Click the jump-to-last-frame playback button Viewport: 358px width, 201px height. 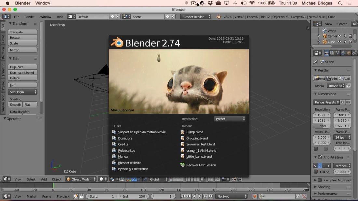tap(211, 196)
